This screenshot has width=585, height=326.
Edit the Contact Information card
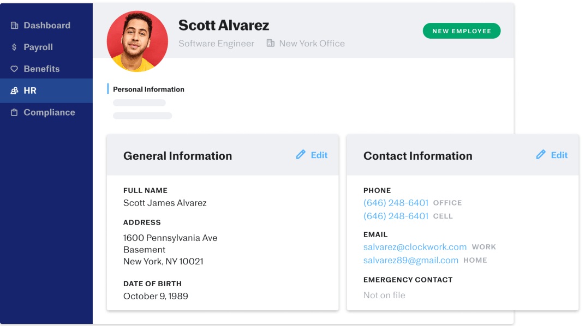559,155
